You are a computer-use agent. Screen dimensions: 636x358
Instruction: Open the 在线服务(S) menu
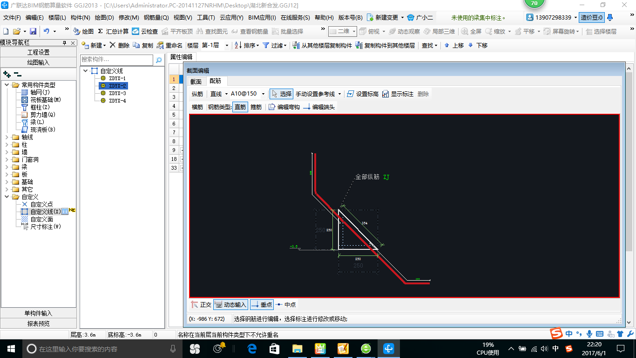click(x=295, y=18)
